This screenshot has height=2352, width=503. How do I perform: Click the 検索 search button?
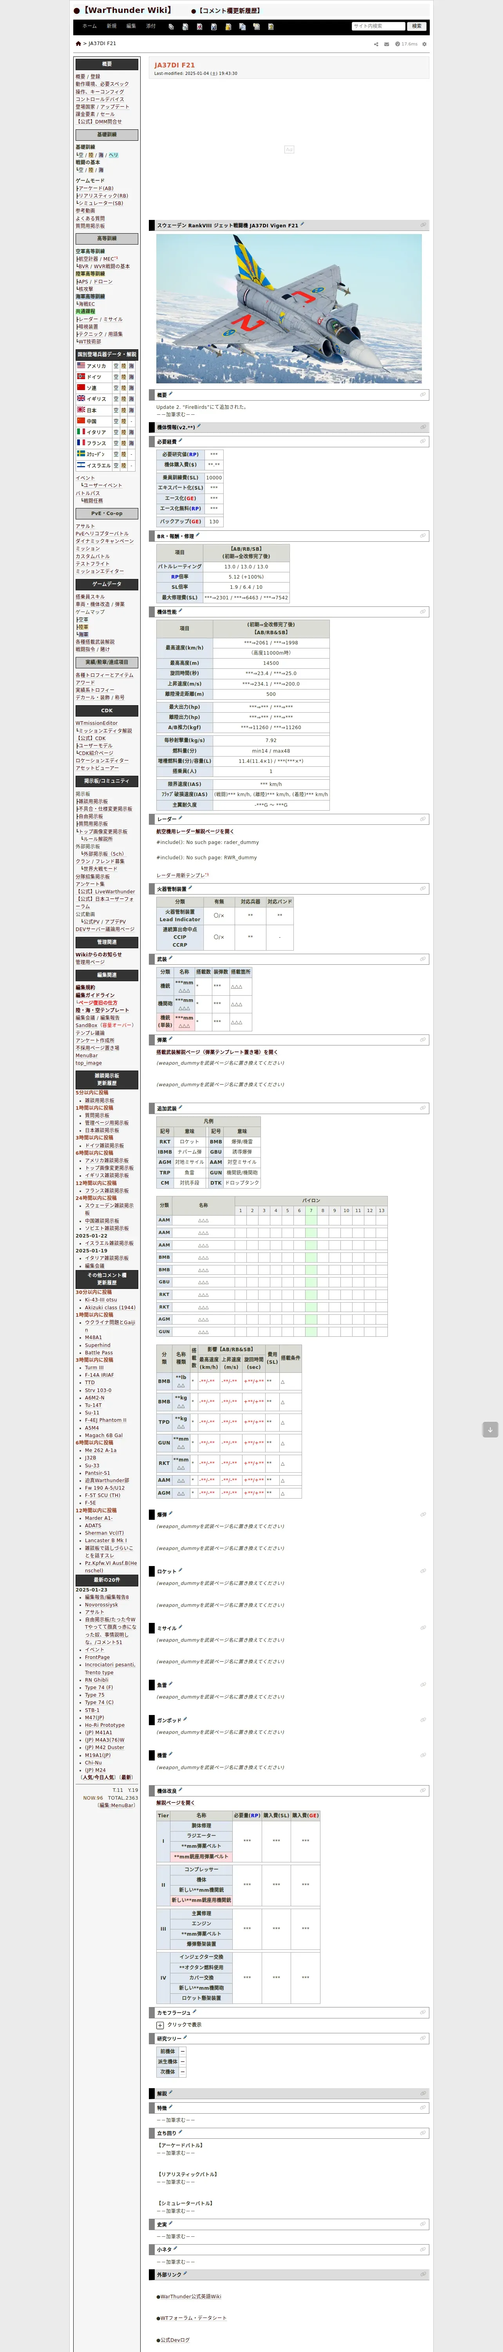[416, 27]
